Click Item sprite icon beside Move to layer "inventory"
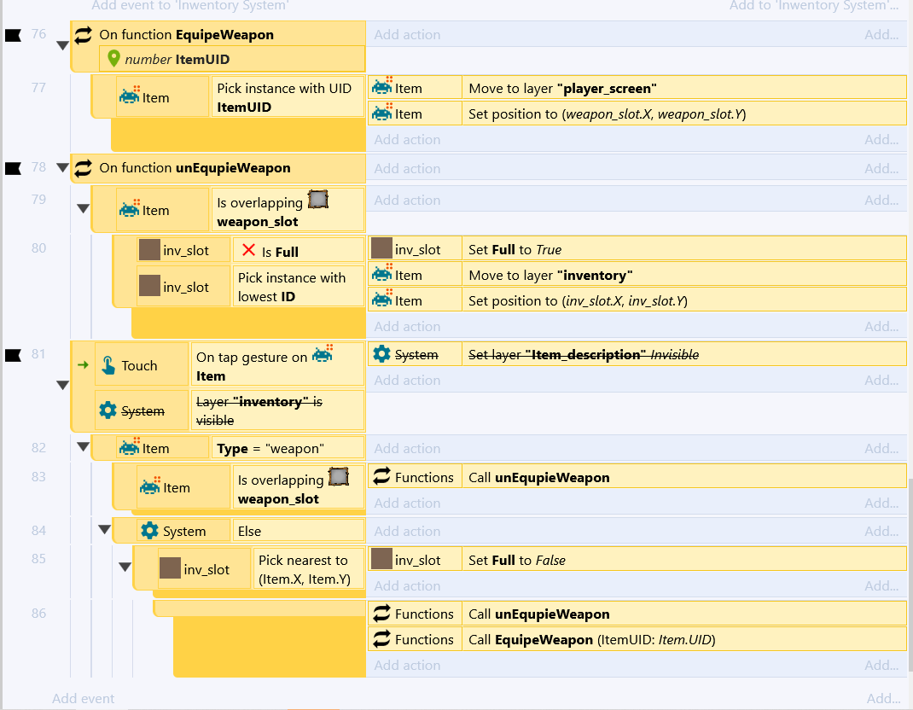 pyautogui.click(x=381, y=275)
